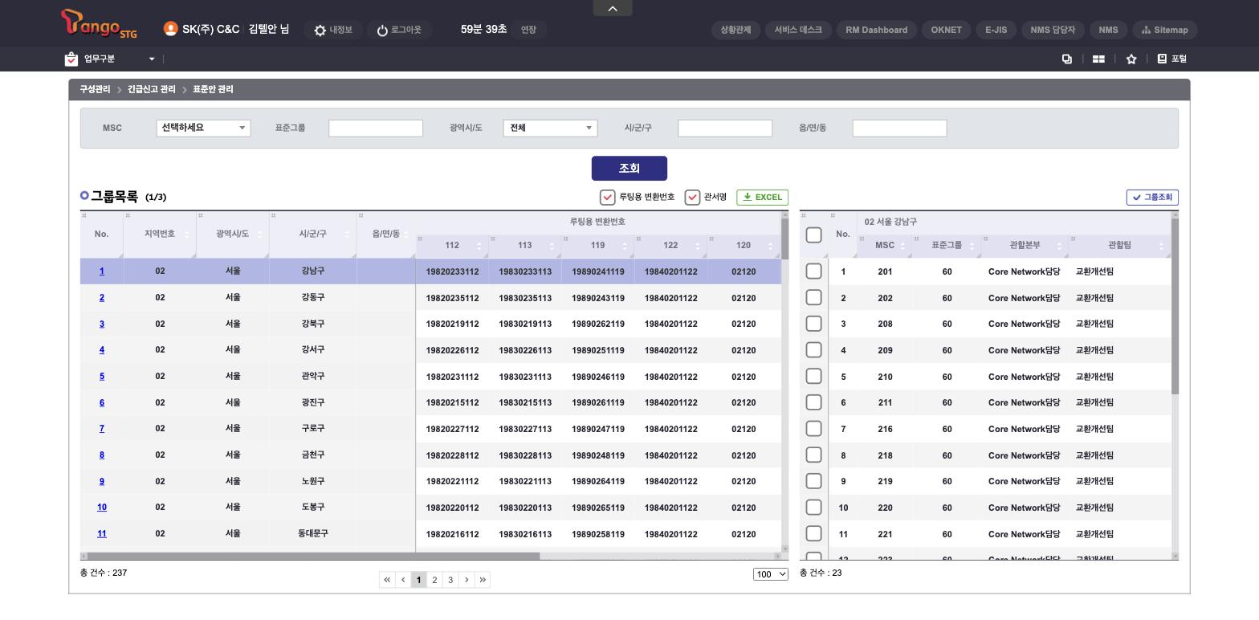Click MSC table vertical scrollbar thumb

click(1175, 307)
